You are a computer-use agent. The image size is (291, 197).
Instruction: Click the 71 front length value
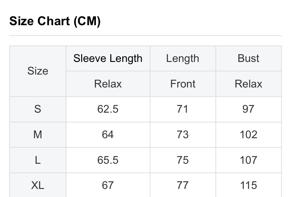pyautogui.click(x=183, y=109)
